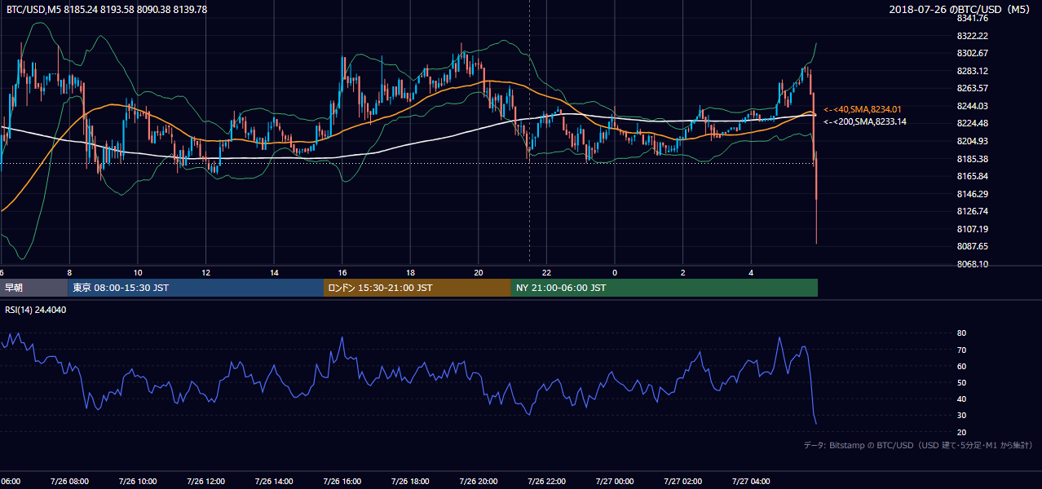Click the 早朝 session bar
Screen dimensions: 1042x489
(x=33, y=288)
